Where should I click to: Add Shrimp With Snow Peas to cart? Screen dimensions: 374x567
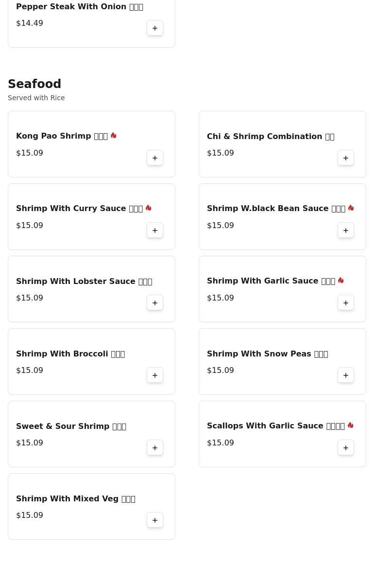(346, 375)
